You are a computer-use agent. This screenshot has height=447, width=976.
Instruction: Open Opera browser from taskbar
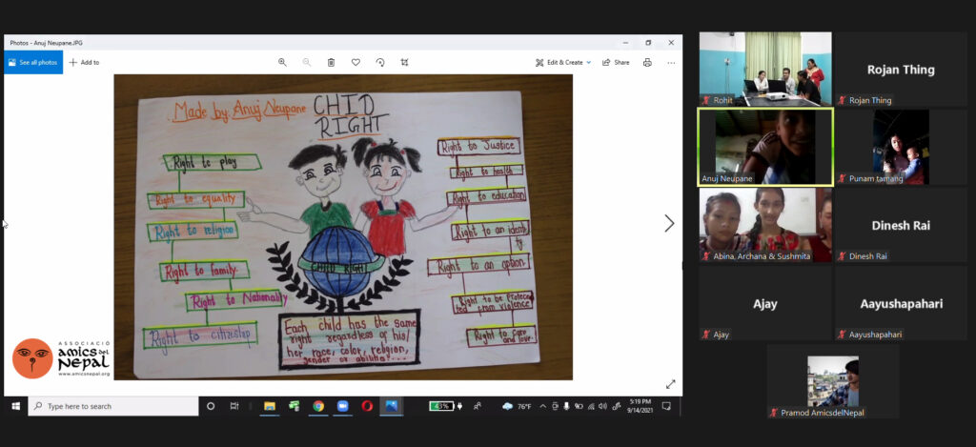367,406
